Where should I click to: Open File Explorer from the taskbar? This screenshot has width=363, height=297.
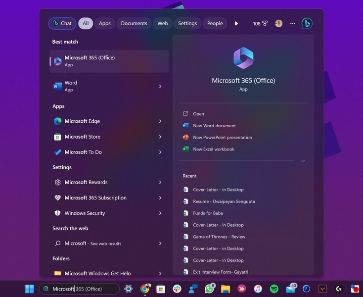click(226, 289)
